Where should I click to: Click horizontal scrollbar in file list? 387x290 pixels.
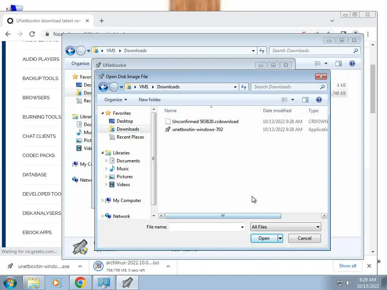click(223, 216)
